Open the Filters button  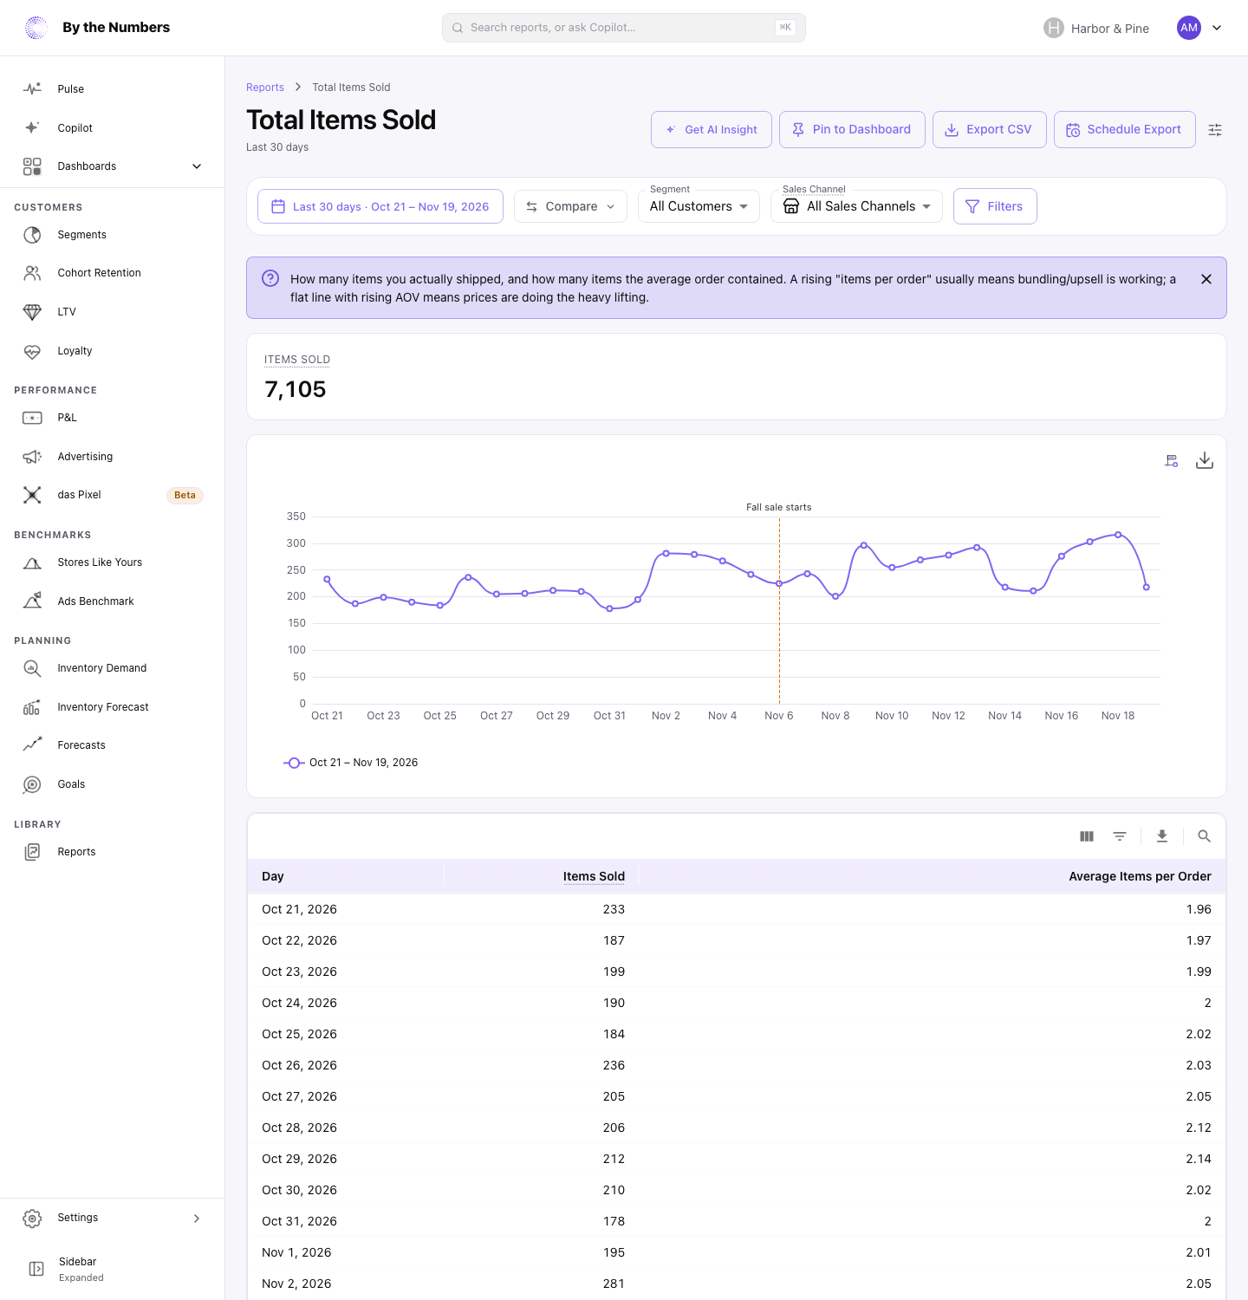click(995, 206)
